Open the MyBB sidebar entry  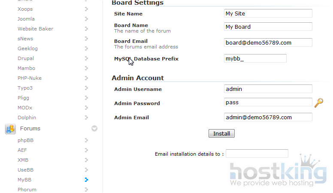pyautogui.click(x=24, y=180)
